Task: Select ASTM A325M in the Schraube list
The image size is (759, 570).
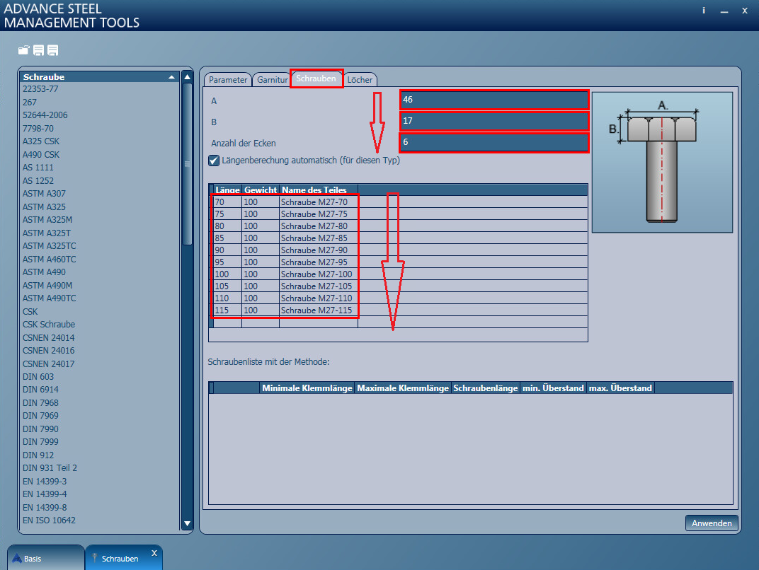Action: tap(47, 219)
